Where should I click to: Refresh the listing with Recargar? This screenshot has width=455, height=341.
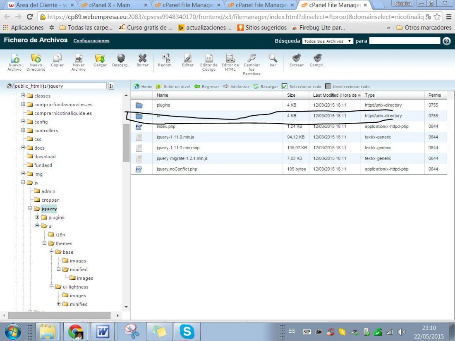point(266,86)
